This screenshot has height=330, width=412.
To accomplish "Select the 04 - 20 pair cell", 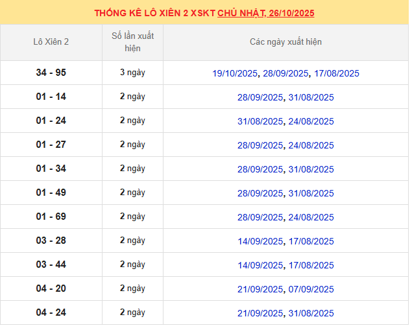I will 51,289.
